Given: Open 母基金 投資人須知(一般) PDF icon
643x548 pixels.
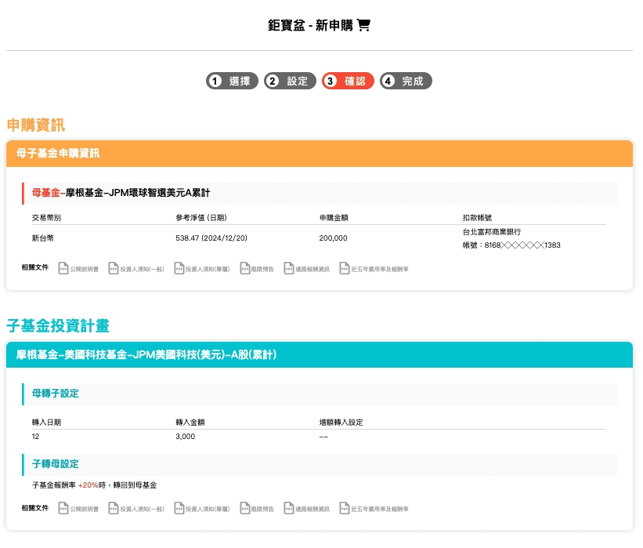Looking at the screenshot, I should (x=114, y=268).
